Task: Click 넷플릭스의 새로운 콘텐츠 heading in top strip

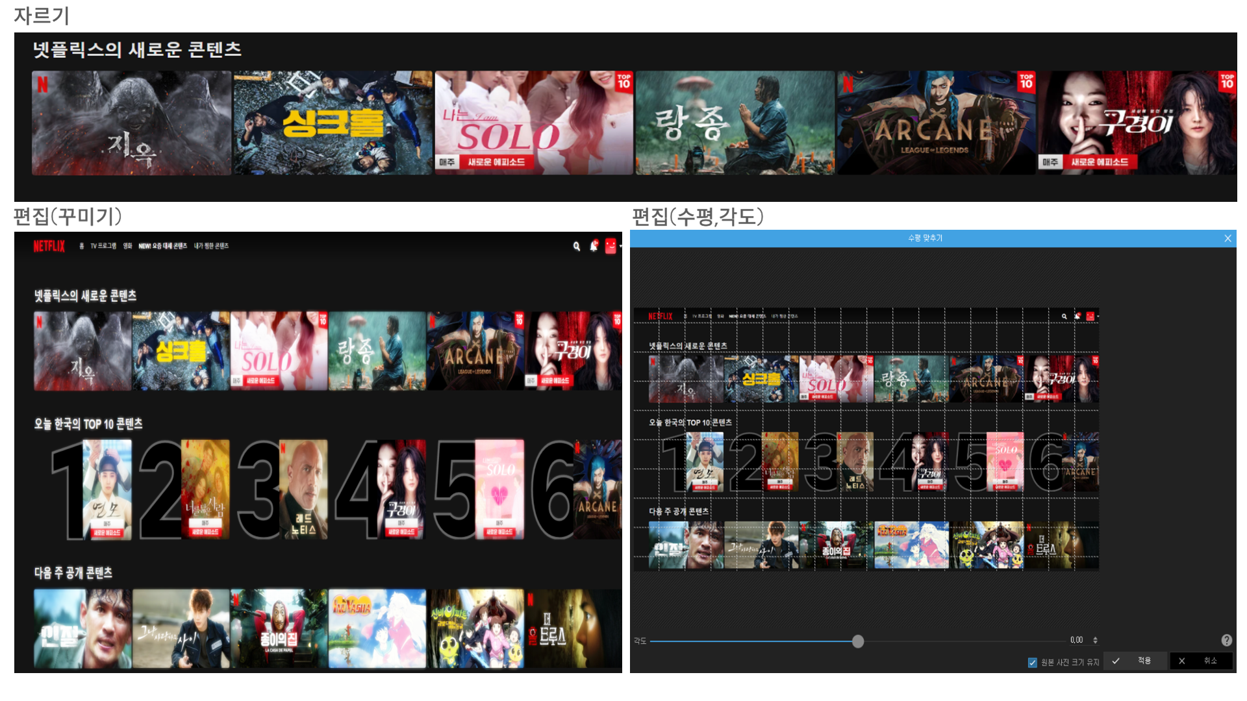Action: [138, 49]
